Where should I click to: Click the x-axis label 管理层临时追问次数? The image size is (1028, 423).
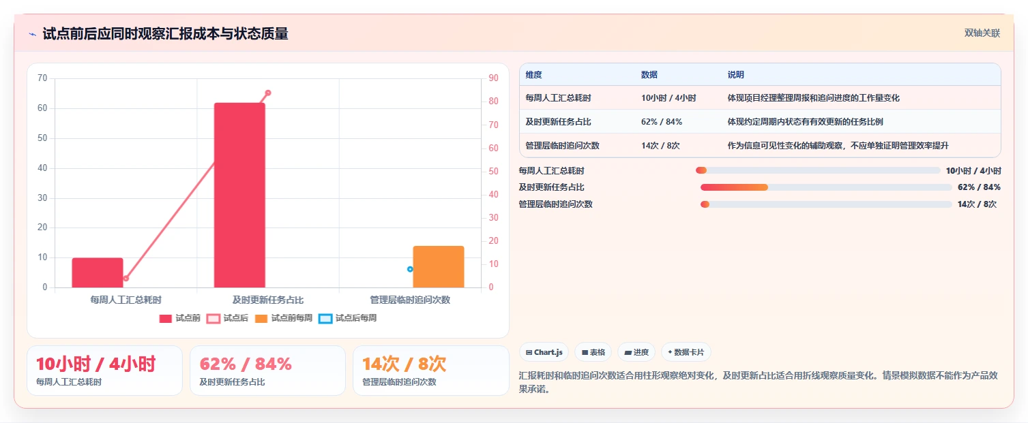click(x=410, y=300)
